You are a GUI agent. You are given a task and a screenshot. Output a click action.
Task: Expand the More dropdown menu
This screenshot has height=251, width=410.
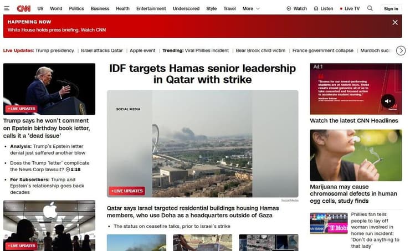[x=251, y=9]
